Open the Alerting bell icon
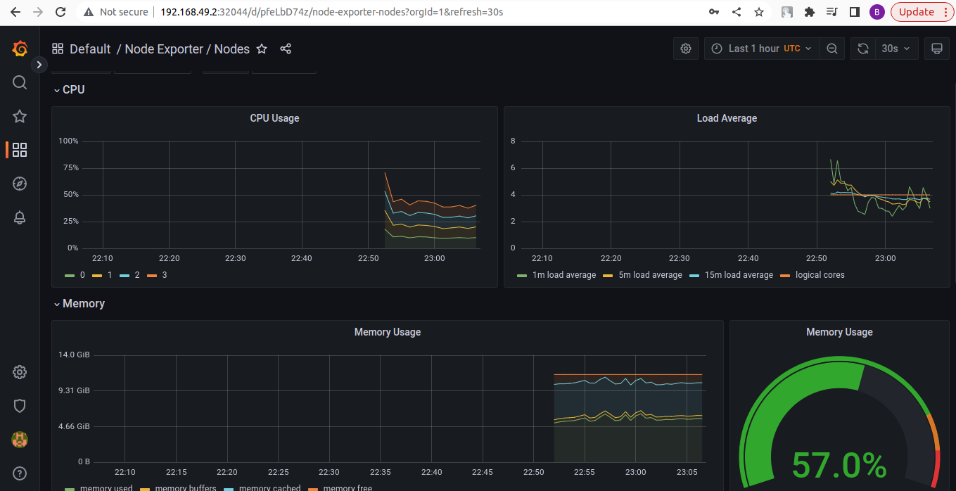This screenshot has height=491, width=956. 20,217
